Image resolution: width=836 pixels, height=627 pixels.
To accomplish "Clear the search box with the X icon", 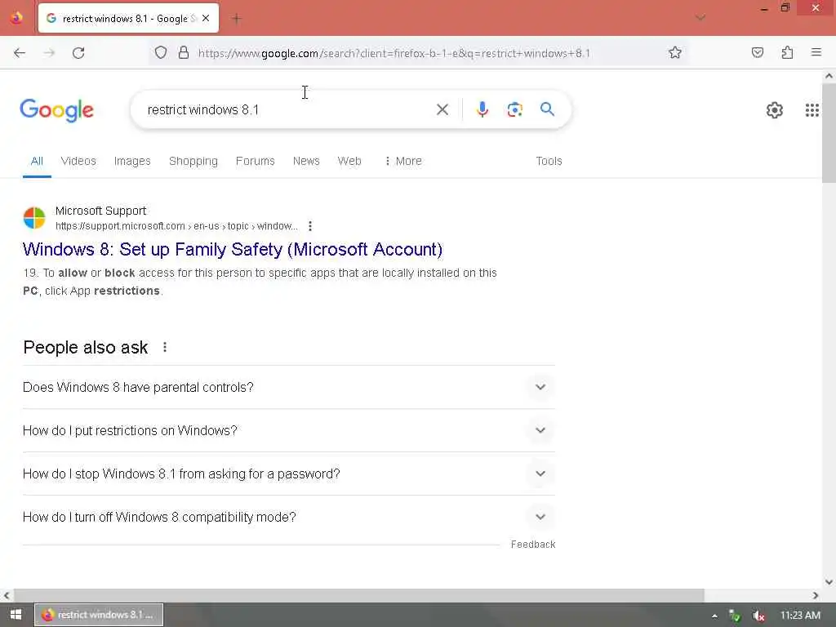I will 442,109.
